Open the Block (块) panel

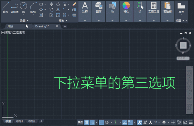pyautogui.click(x=112, y=11)
